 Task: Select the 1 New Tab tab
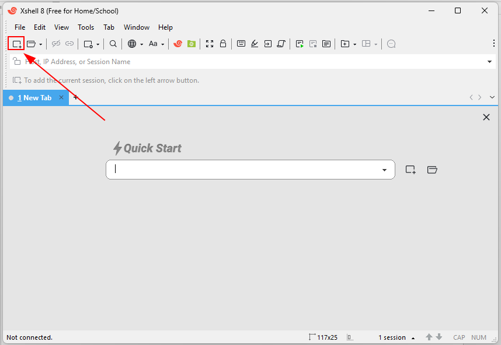(x=34, y=98)
